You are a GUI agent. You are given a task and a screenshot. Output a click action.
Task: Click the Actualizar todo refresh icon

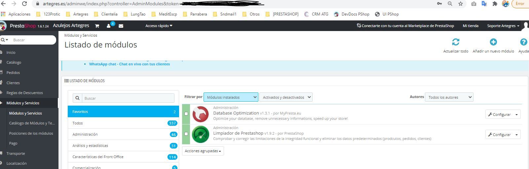point(456,42)
